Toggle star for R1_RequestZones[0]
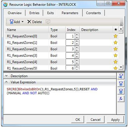128x127 pixels. (x=116, y=36)
